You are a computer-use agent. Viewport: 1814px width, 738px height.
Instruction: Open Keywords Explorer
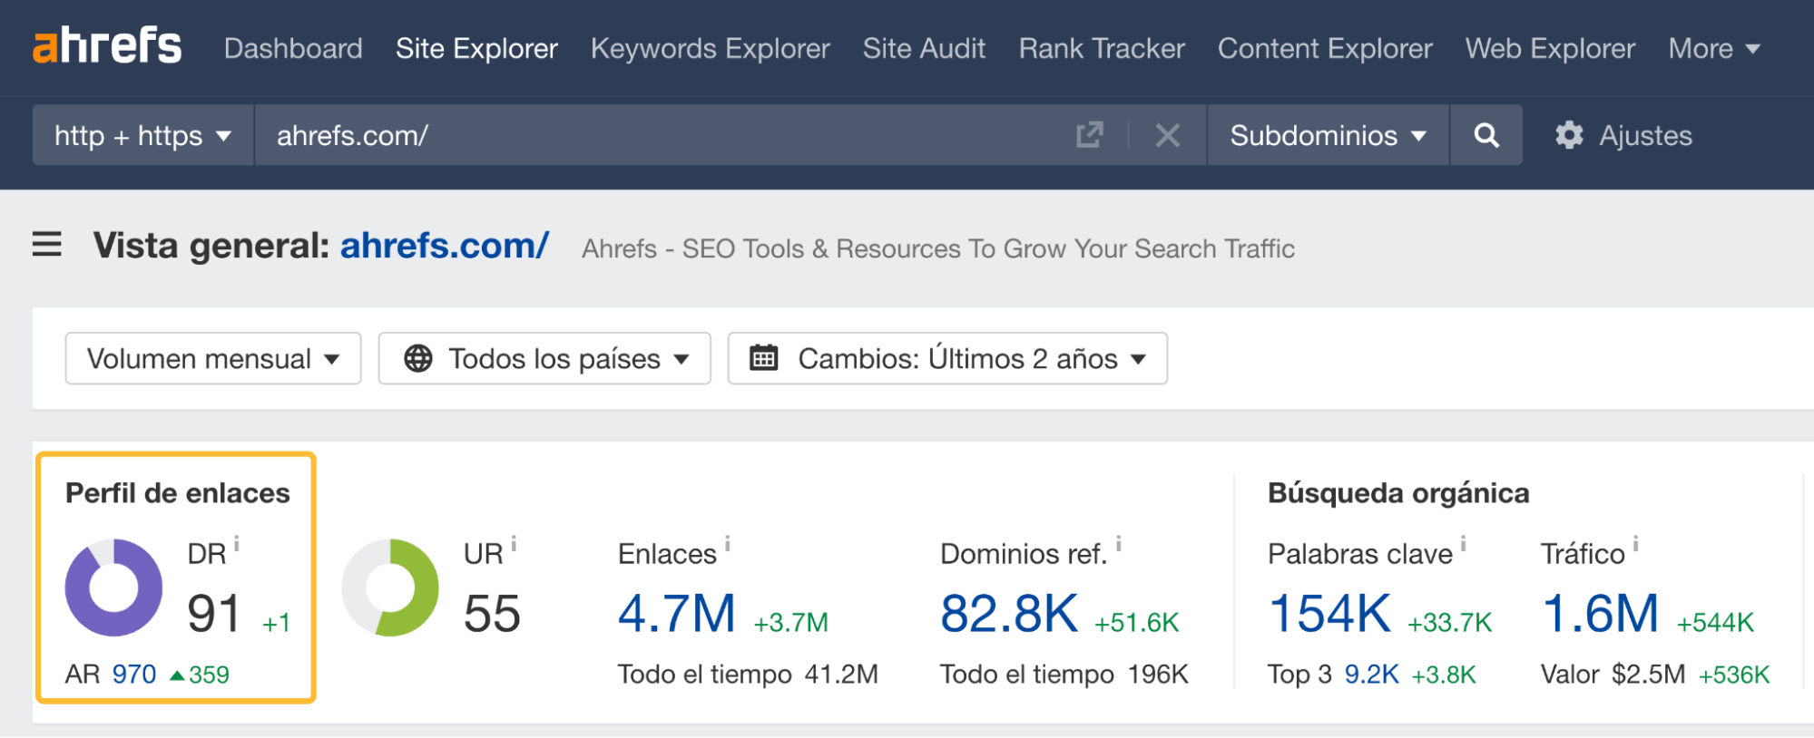click(x=711, y=48)
